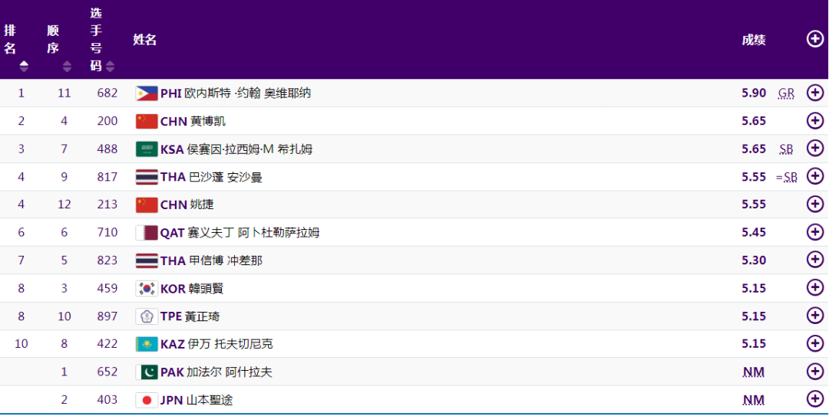Expand details for THA 甲信博 冲差那 row
The height and width of the screenshot is (416, 829).
point(814,260)
